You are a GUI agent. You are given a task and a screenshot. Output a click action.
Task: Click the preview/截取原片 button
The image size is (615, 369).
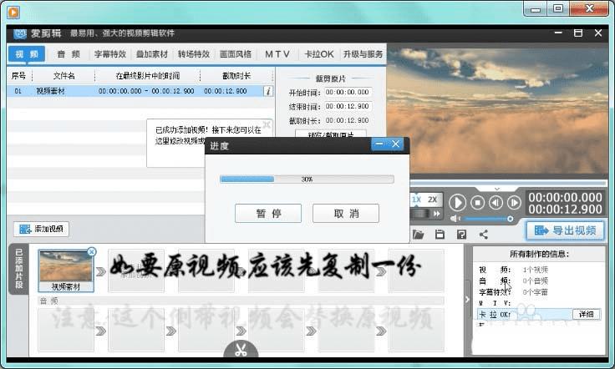click(x=331, y=134)
